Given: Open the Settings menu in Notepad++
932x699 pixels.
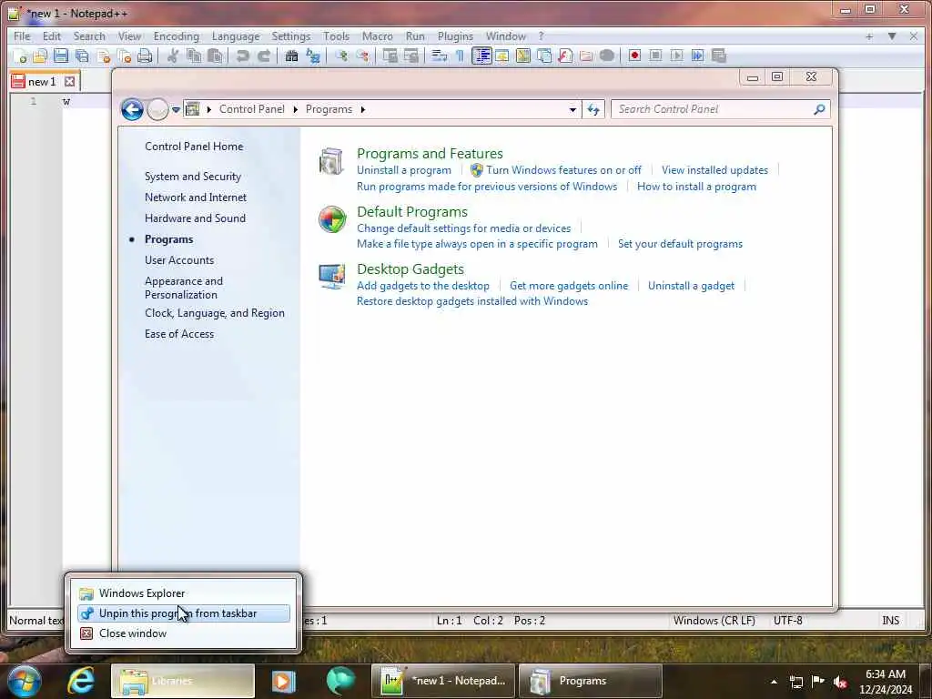Looking at the screenshot, I should coord(290,36).
